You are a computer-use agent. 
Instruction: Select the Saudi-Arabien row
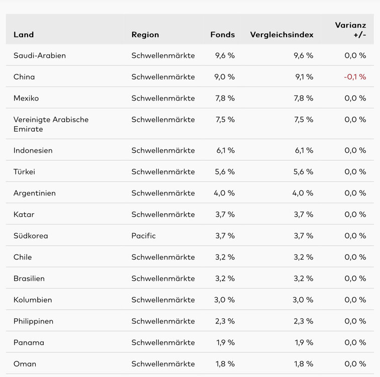click(40, 56)
